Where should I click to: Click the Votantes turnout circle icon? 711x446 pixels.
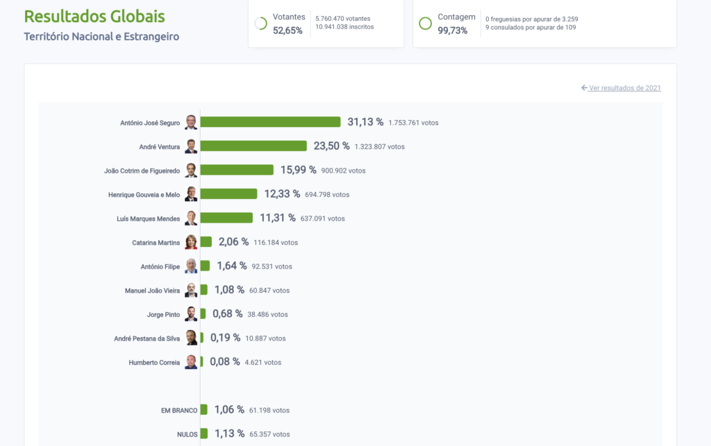pos(261,23)
